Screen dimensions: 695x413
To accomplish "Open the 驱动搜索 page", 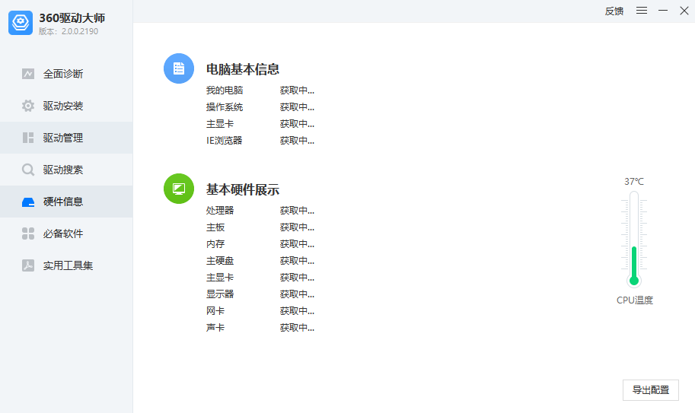I will 66,170.
